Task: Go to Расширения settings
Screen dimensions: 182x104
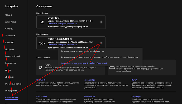Action: 11,91
